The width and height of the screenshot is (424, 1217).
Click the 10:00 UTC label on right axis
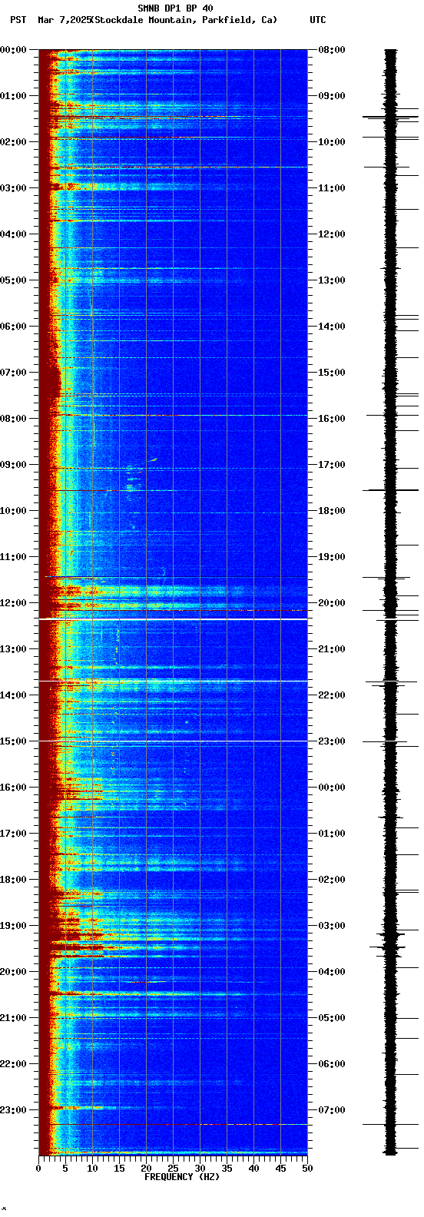coord(332,142)
